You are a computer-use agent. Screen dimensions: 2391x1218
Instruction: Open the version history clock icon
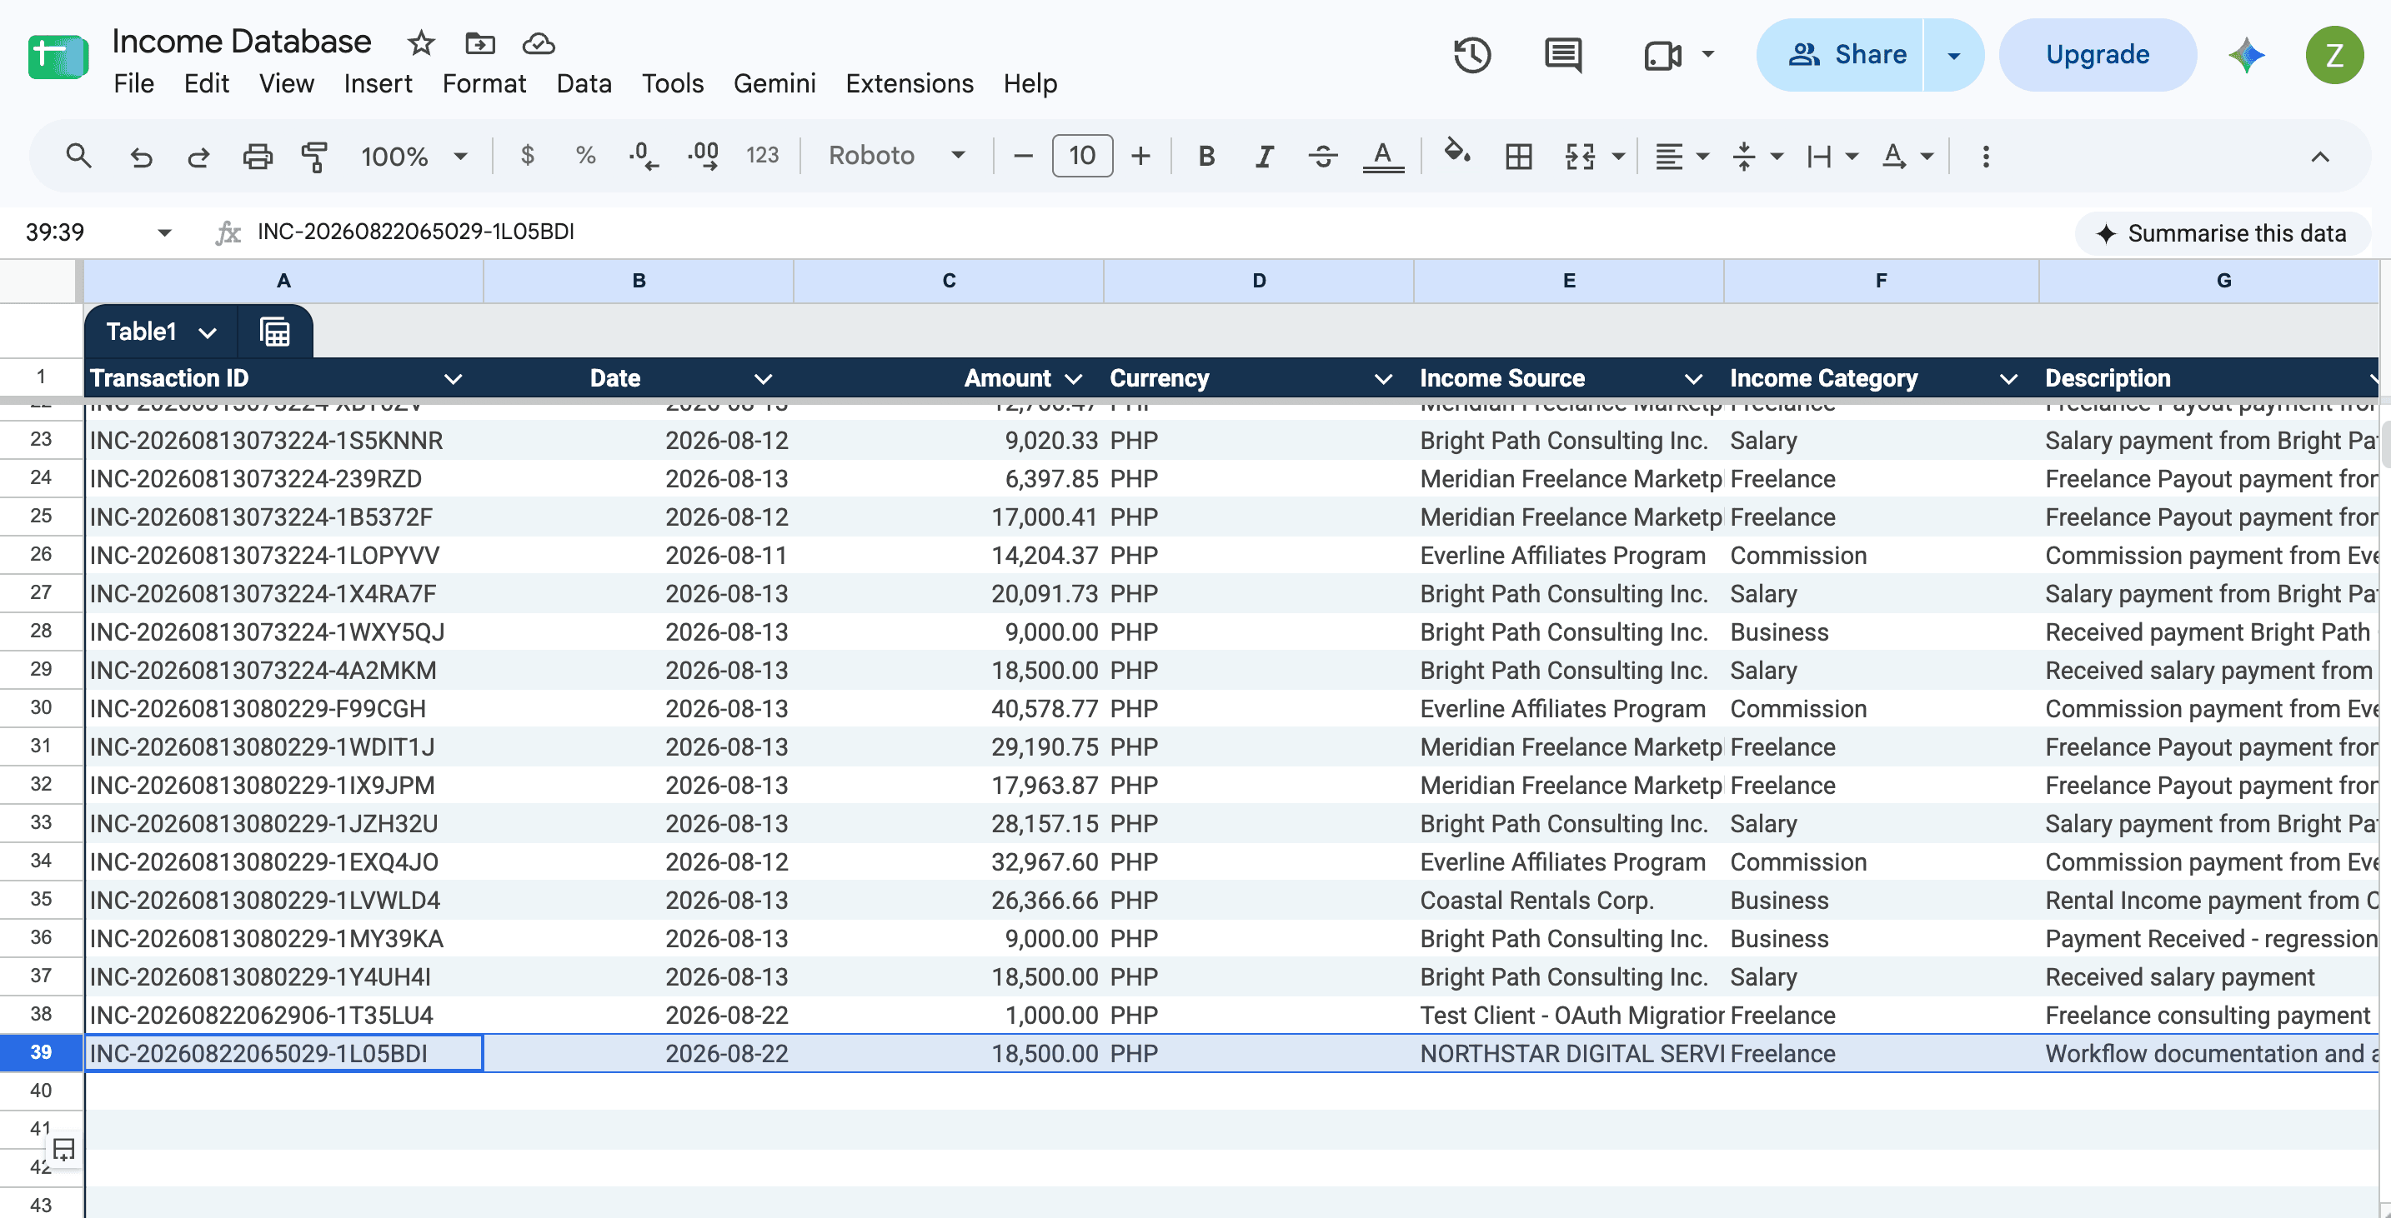pos(1472,55)
